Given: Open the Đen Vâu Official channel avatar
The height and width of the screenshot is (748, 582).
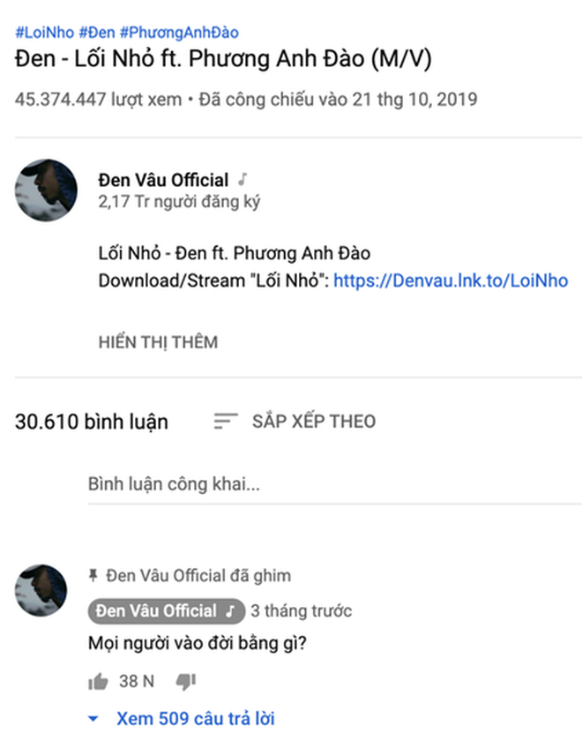Looking at the screenshot, I should click(x=47, y=190).
